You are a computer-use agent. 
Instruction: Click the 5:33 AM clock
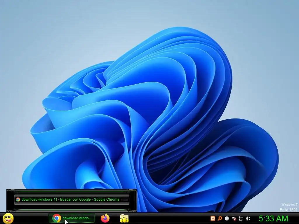273,218
